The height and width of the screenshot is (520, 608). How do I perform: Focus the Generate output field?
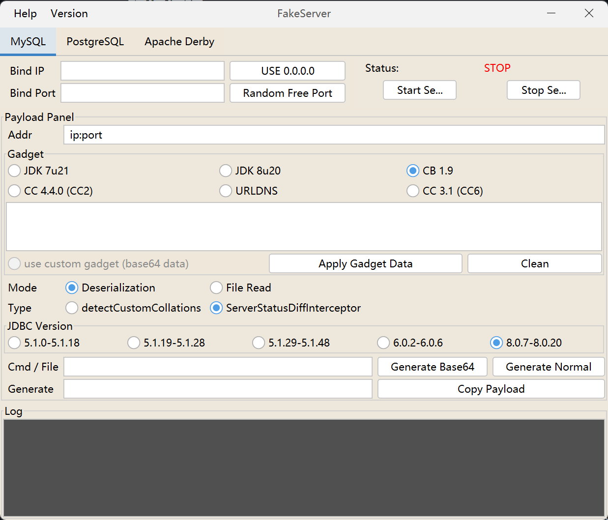218,389
